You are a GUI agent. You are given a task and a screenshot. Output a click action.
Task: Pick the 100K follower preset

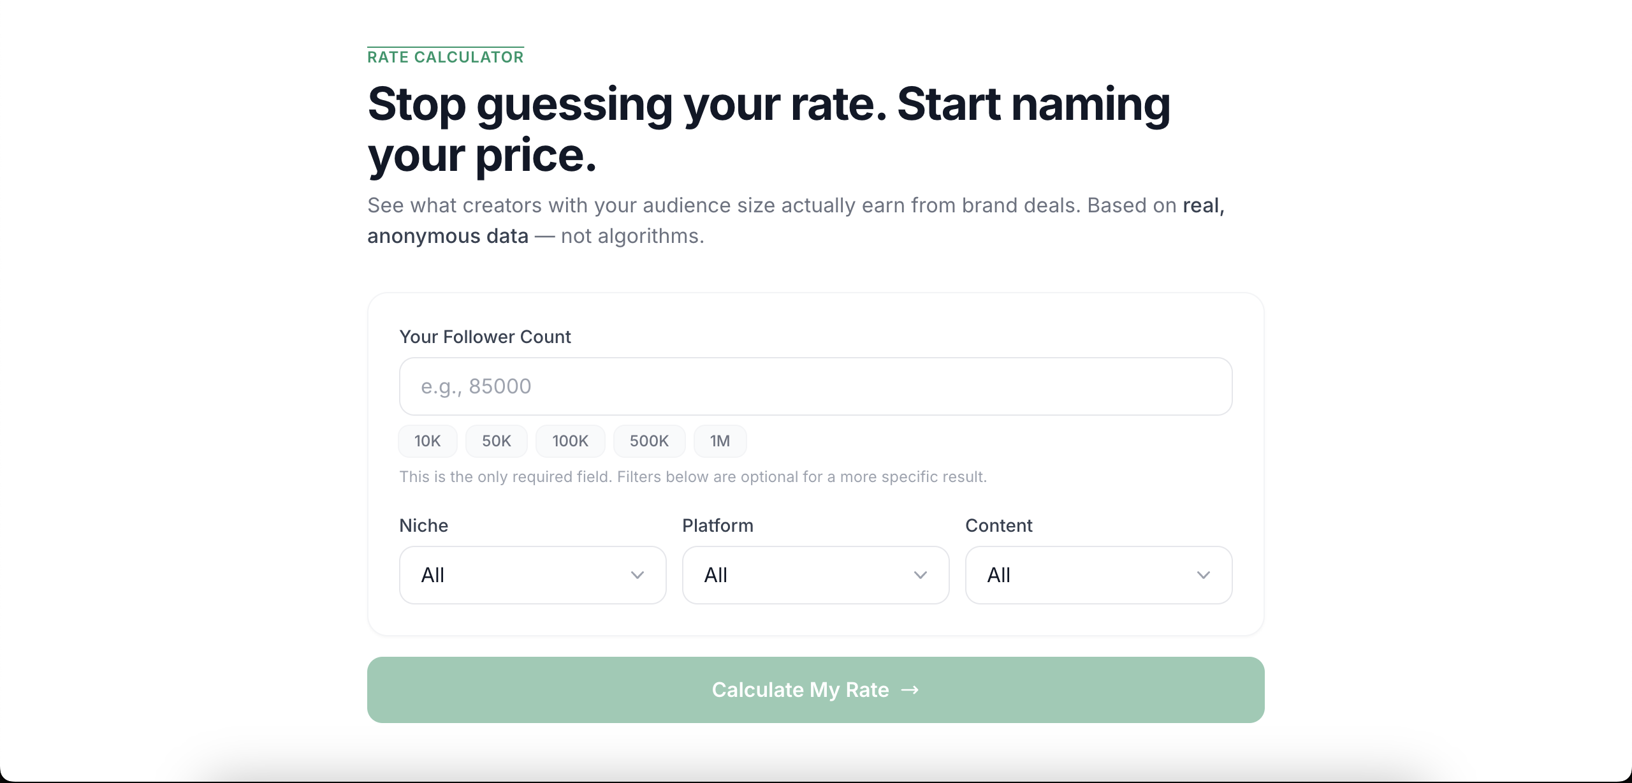(570, 441)
